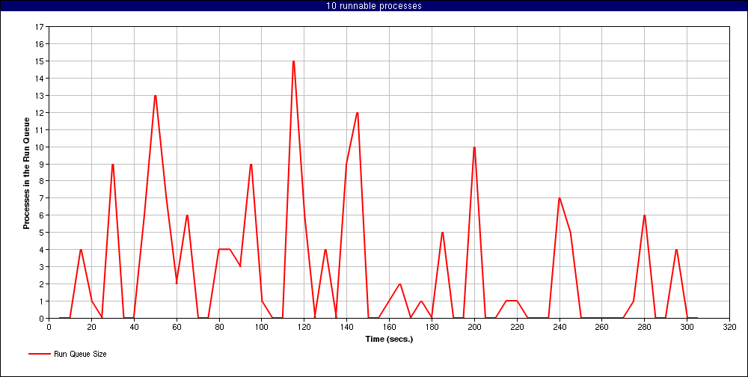Click the y-axis tick label 3

coord(42,267)
